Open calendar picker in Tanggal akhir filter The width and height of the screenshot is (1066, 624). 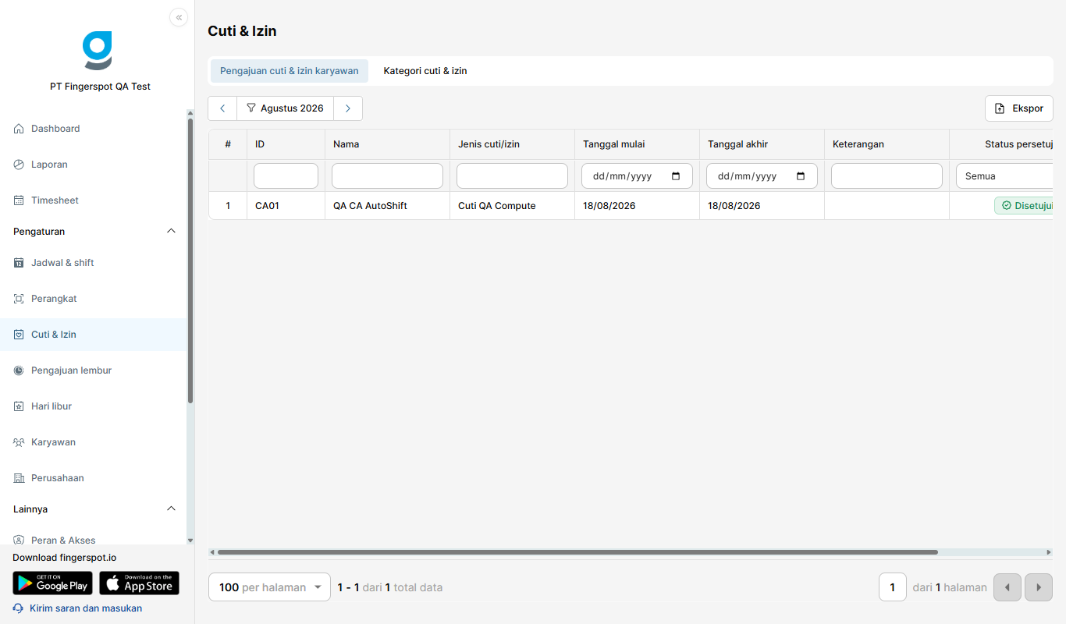(801, 176)
